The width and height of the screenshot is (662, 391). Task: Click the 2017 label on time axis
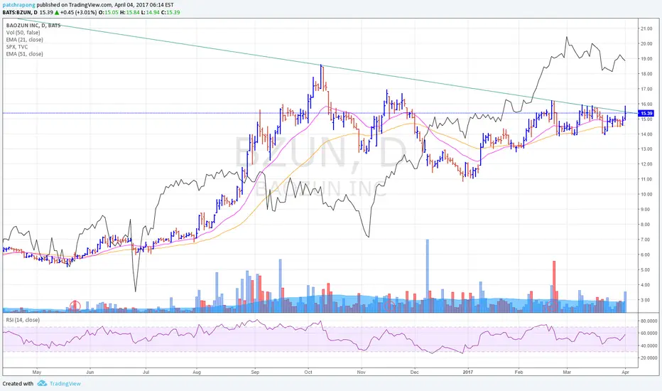pos(468,373)
